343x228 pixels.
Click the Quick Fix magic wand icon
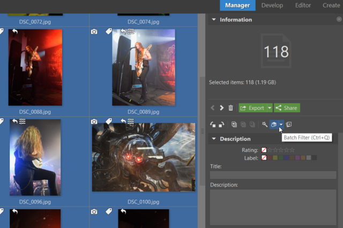pyautogui.click(x=265, y=124)
